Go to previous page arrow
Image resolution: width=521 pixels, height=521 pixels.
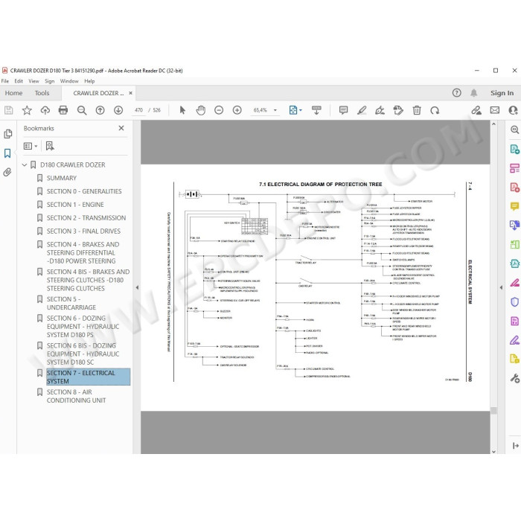tap(100, 110)
